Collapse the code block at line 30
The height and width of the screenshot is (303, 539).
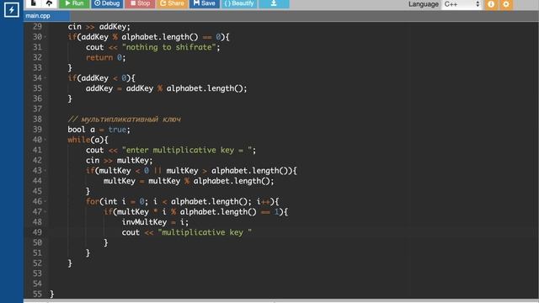[x=45, y=37]
